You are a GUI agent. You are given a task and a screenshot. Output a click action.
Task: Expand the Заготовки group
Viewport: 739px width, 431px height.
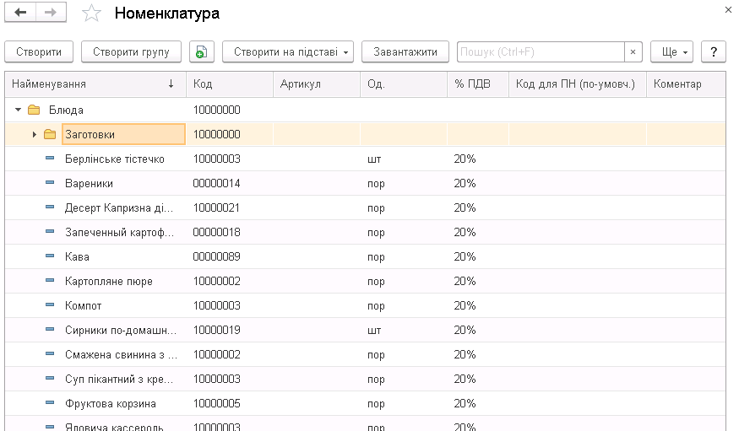point(34,135)
